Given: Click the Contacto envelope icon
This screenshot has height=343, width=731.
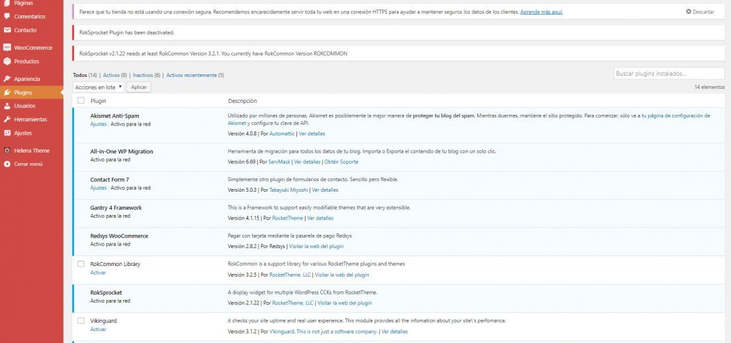Looking at the screenshot, I should click(7, 30).
